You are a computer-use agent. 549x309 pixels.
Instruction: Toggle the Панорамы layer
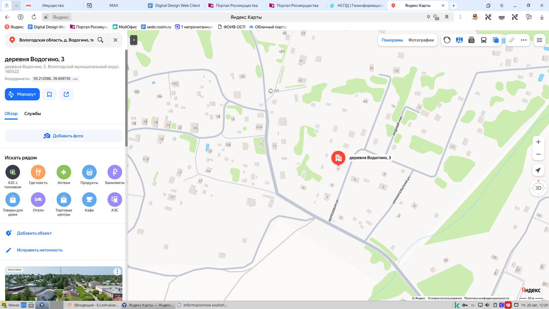coord(392,40)
